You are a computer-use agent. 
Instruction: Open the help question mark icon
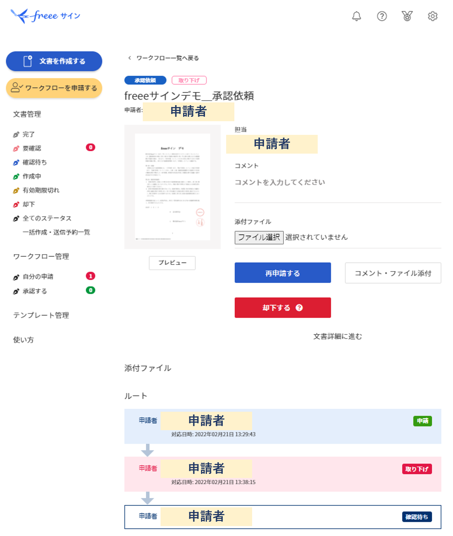(382, 16)
